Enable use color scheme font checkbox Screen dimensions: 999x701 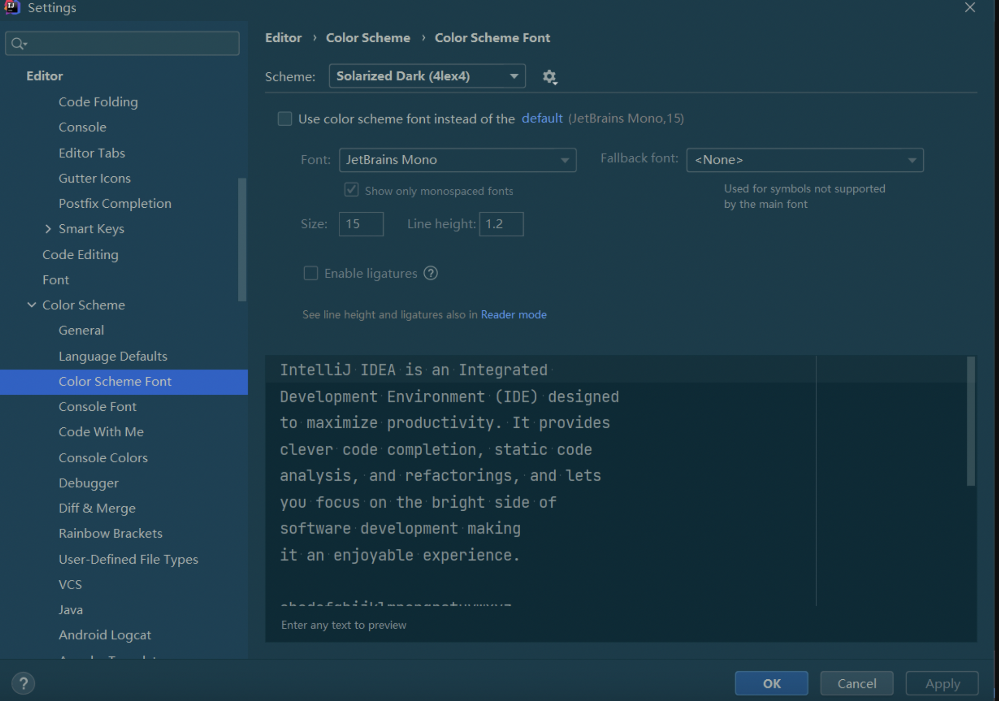tap(285, 119)
